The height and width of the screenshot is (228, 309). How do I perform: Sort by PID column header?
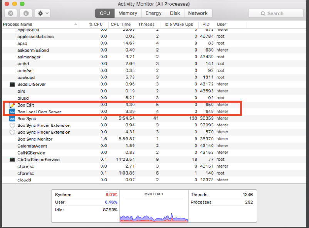coord(206,24)
